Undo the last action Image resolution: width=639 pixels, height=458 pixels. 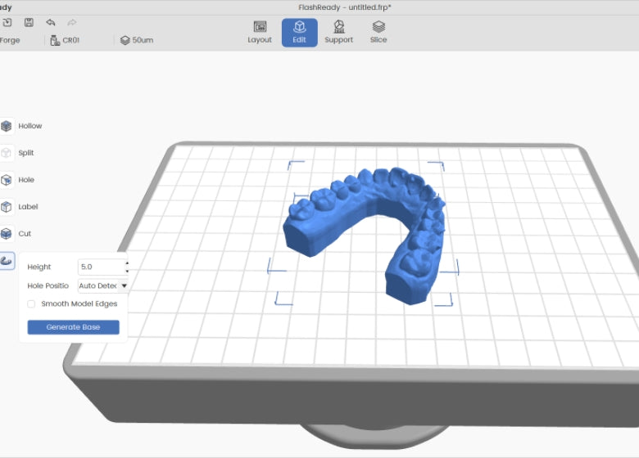(x=51, y=22)
